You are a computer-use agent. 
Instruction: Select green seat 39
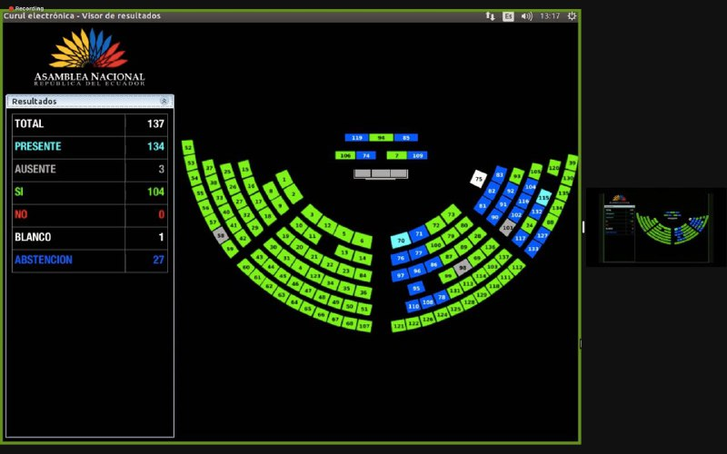click(573, 163)
